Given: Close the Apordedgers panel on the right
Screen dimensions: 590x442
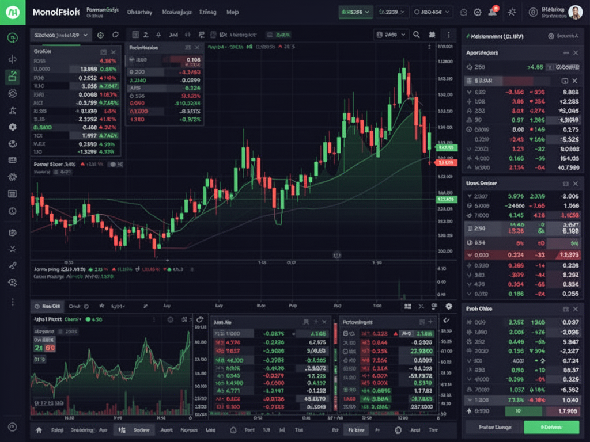Looking at the screenshot, I should tap(575, 53).
